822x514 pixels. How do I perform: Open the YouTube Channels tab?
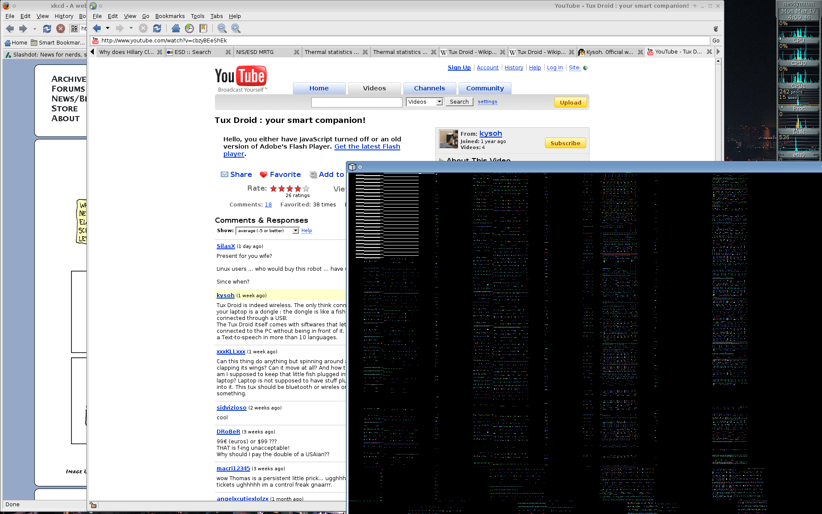429,88
